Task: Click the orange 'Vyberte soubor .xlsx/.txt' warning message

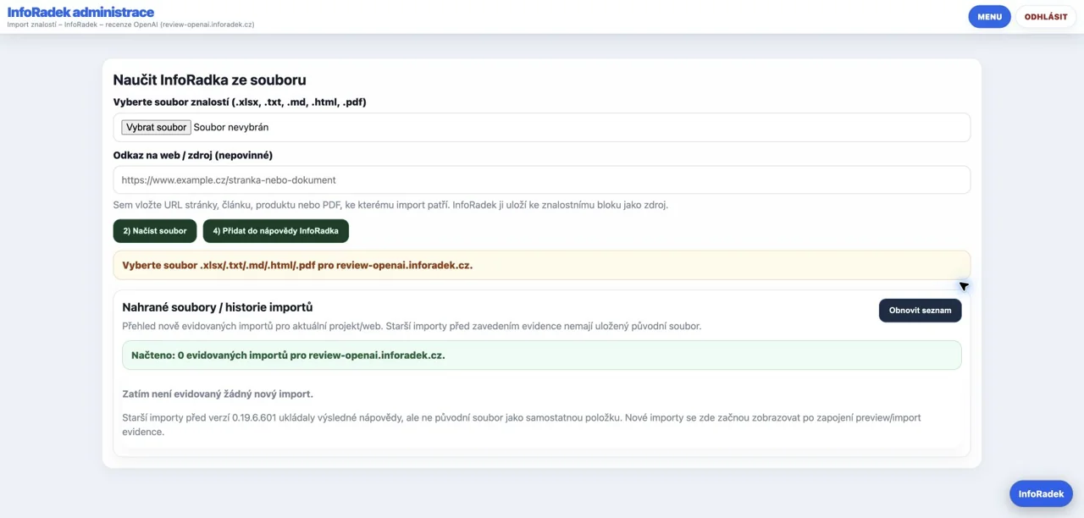Action: (542, 265)
